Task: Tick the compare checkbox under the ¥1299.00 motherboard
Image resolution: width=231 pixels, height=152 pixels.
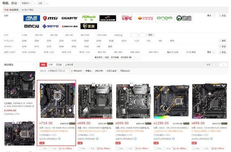Action: (x=156, y=148)
